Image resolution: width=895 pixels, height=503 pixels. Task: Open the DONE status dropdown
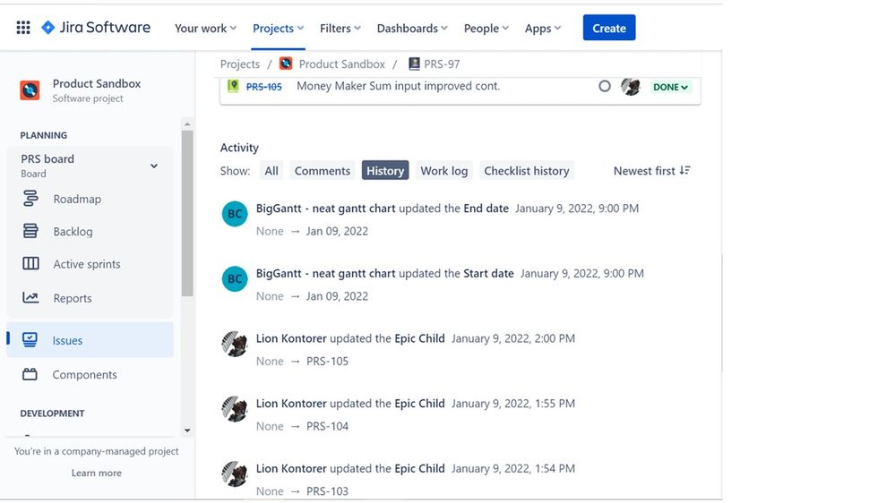click(x=670, y=87)
